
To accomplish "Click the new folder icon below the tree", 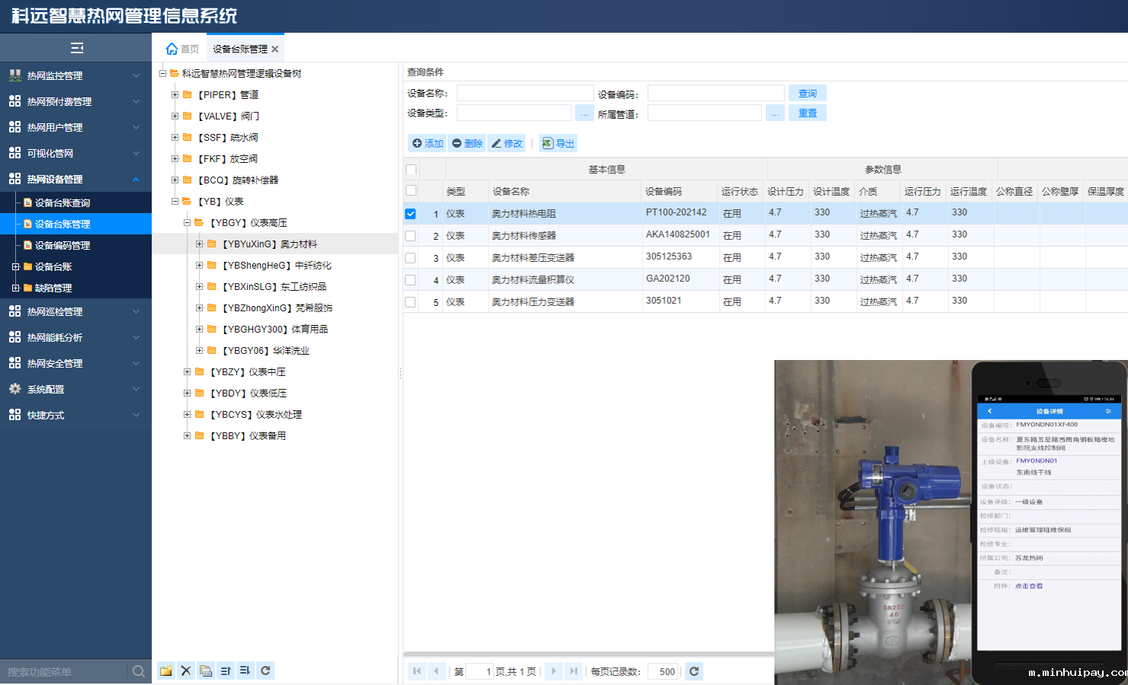I will pos(165,671).
